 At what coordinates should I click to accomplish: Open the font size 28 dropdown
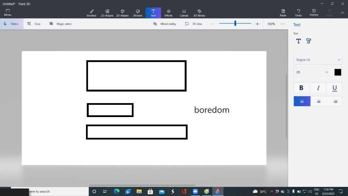coord(312,72)
